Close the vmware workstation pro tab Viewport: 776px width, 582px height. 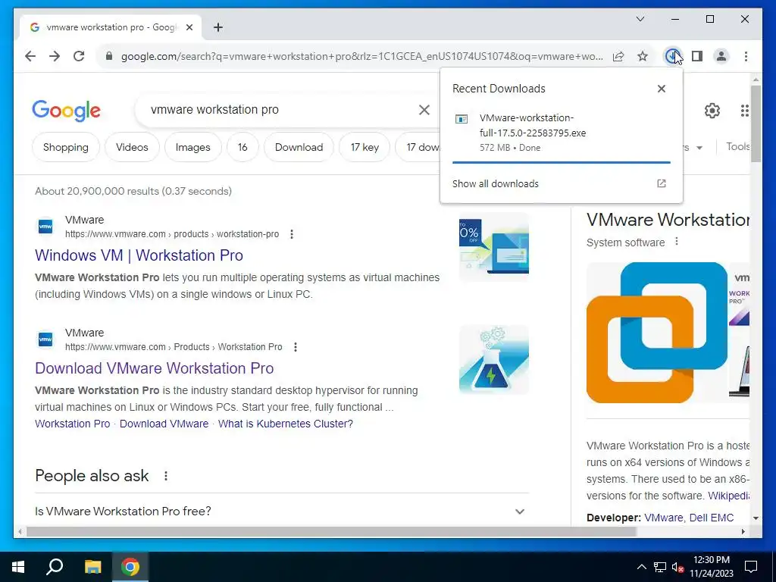(189, 27)
